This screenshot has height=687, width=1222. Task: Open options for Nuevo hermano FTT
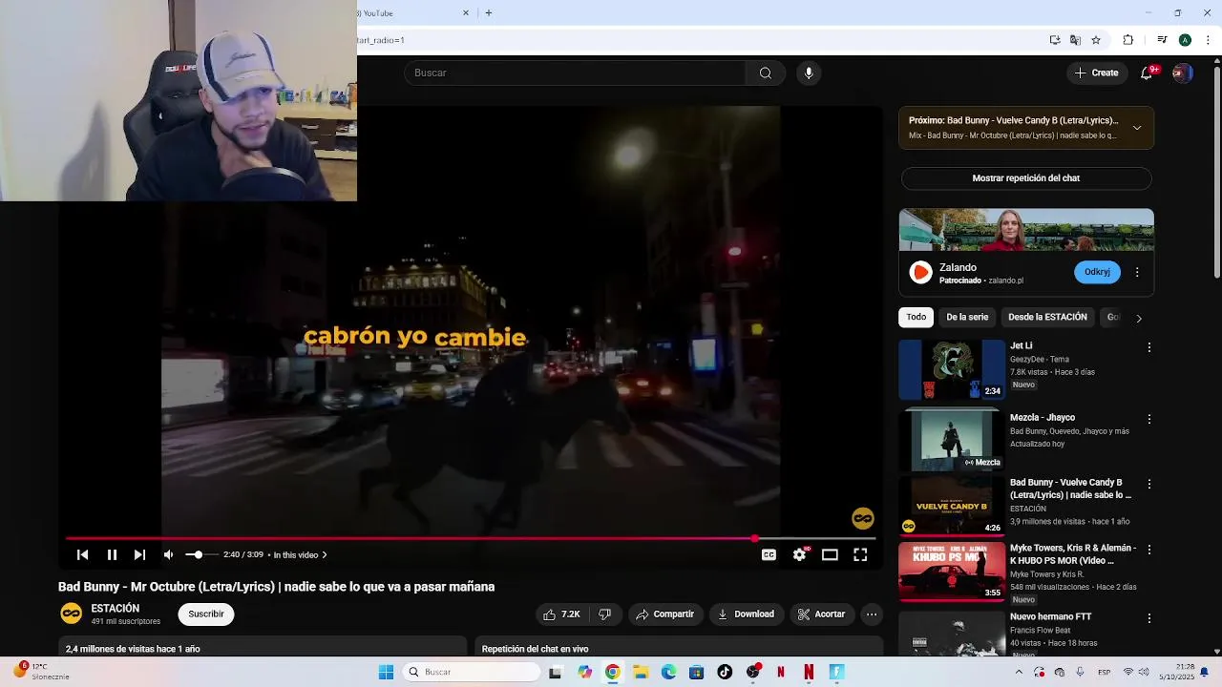tap(1149, 617)
